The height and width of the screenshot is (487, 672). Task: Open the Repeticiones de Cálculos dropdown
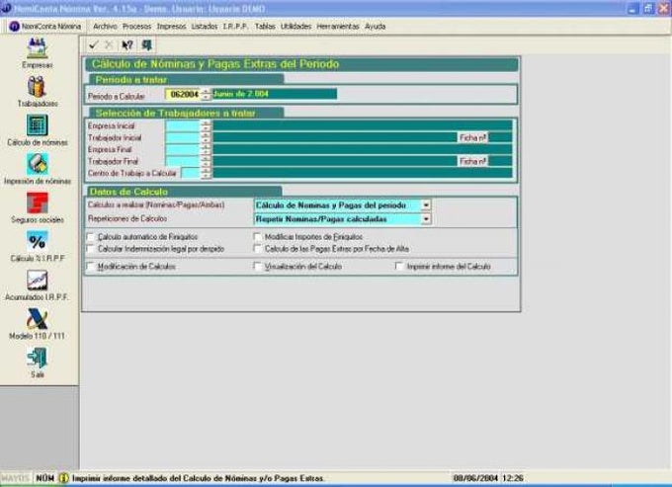pos(426,219)
